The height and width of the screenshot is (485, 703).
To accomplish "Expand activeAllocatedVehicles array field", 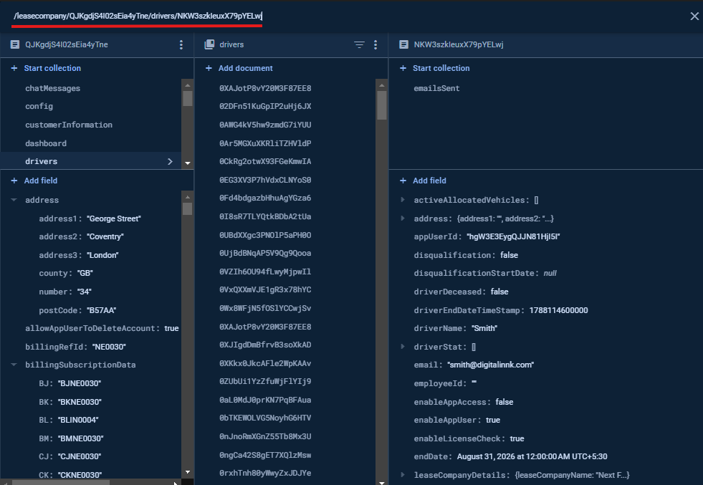I will point(403,200).
